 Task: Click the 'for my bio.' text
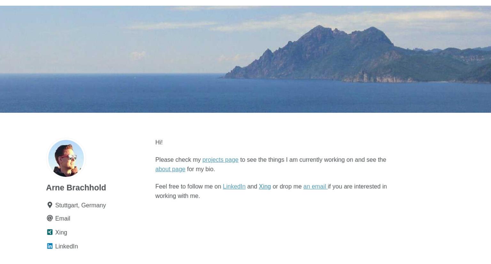pyautogui.click(x=201, y=169)
